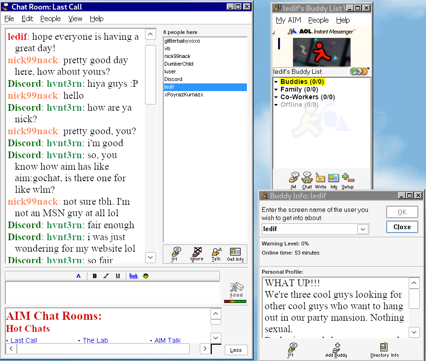Open The Lab chat room link

pyautogui.click(x=96, y=340)
